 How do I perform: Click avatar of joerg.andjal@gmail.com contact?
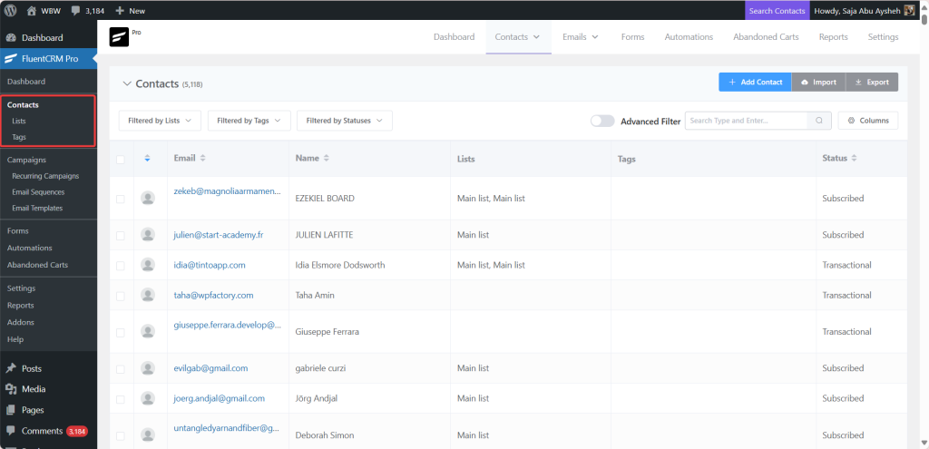[148, 398]
